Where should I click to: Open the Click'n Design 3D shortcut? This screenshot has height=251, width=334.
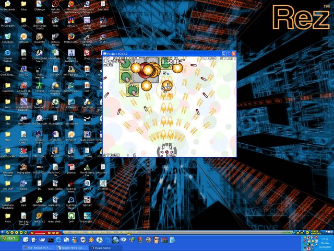click(x=40, y=23)
